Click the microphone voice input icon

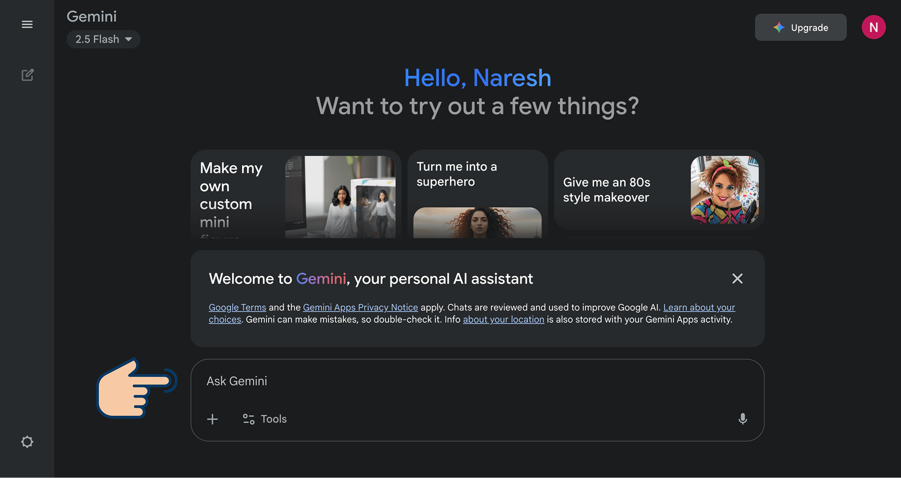tap(743, 419)
